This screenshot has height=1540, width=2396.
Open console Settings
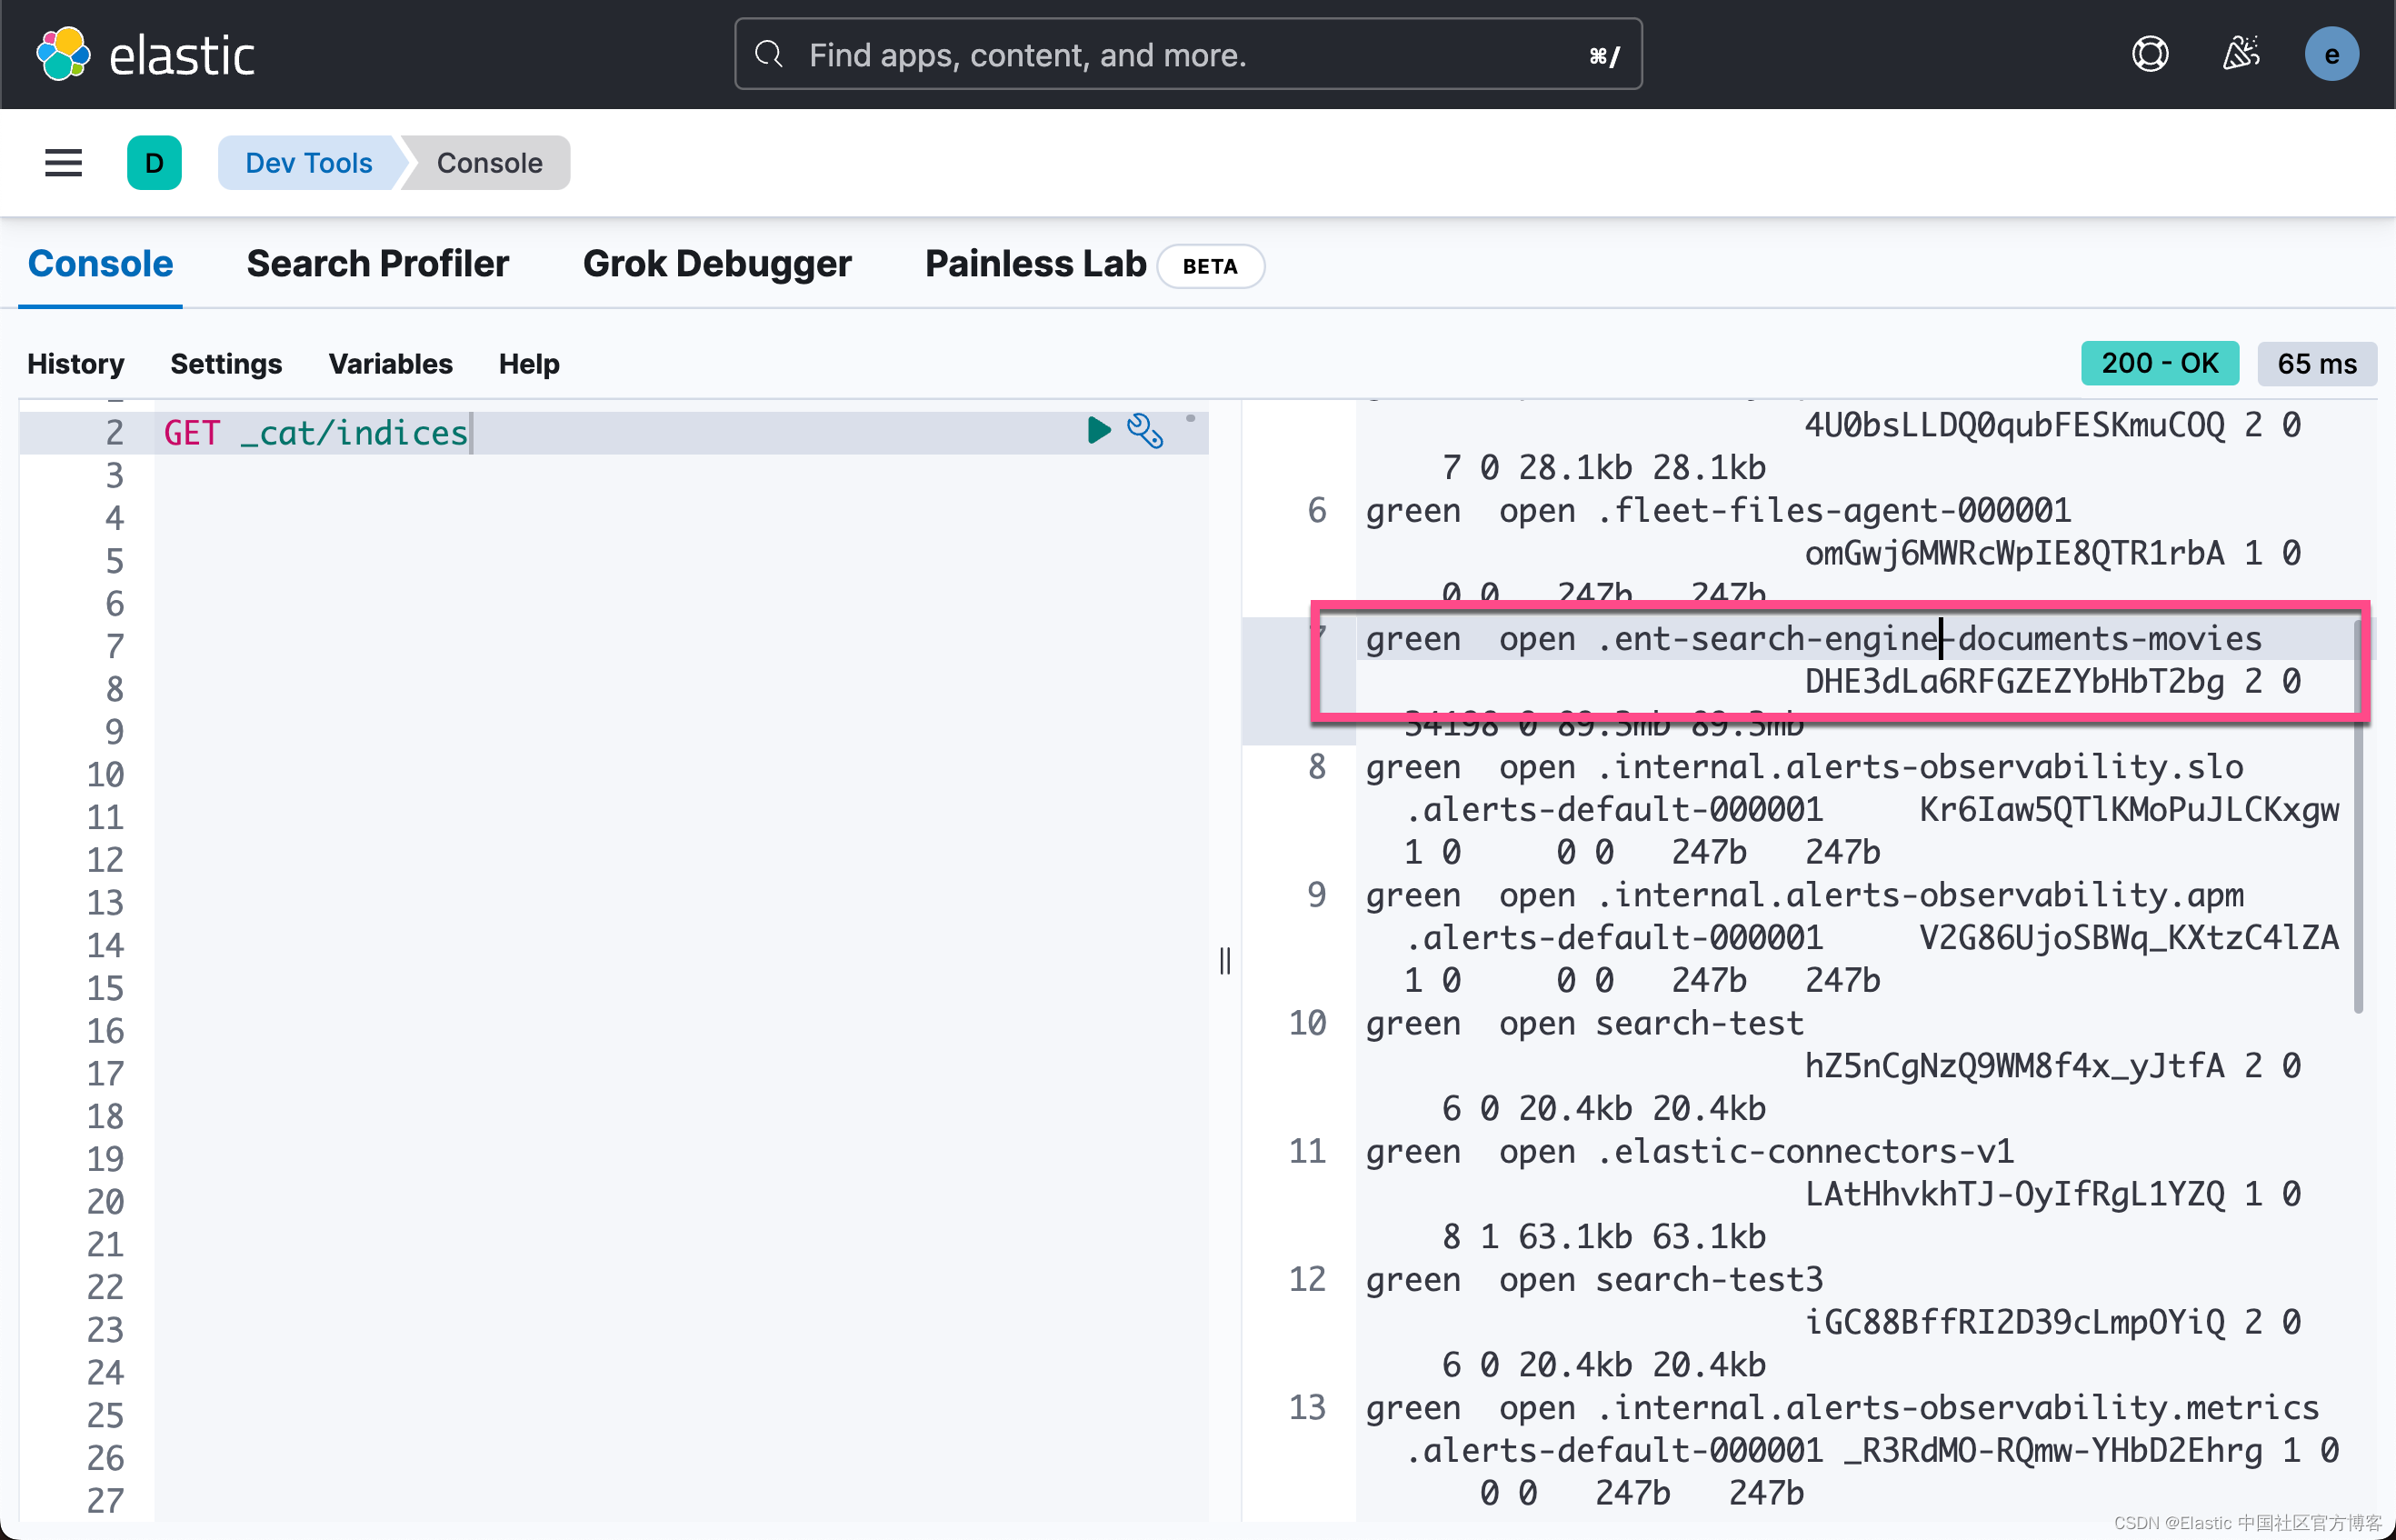pyautogui.click(x=226, y=363)
